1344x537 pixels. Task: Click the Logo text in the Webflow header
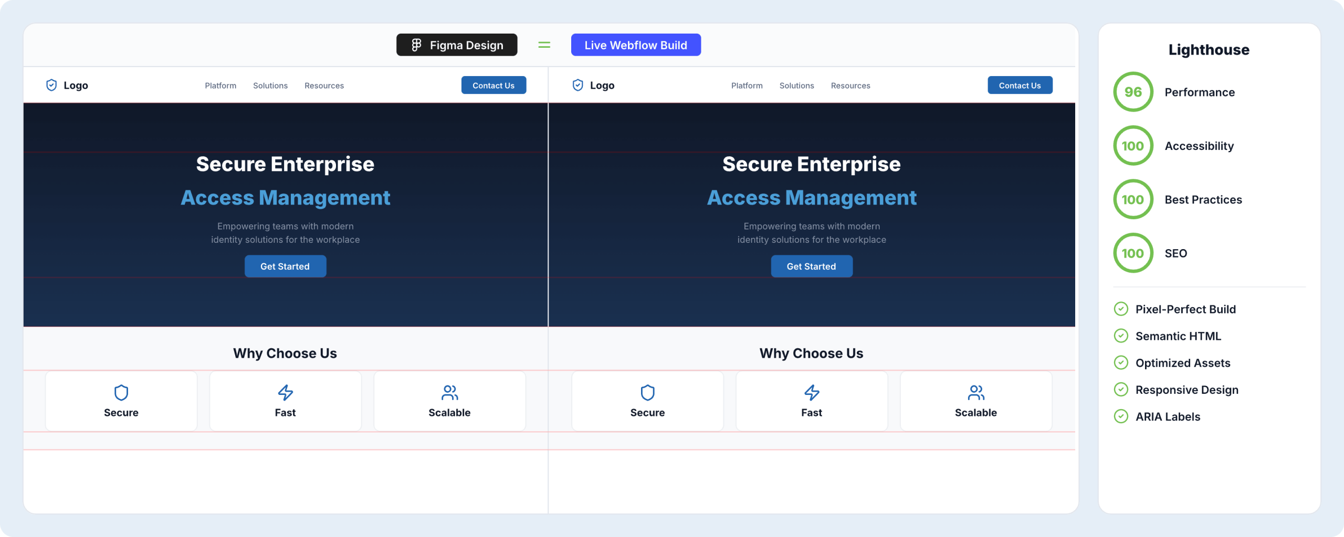(x=602, y=85)
